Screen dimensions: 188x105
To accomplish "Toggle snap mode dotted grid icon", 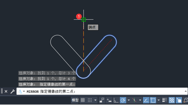I will point(90,100).
